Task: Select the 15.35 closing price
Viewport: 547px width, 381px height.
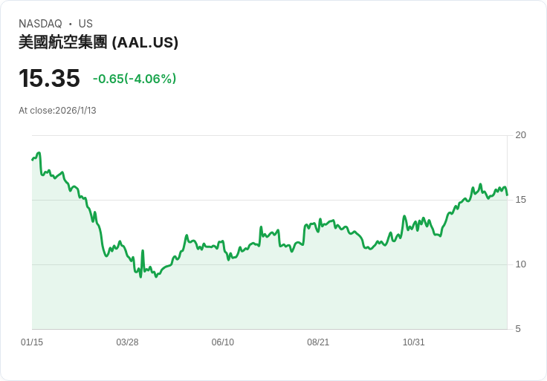Action: coord(49,78)
